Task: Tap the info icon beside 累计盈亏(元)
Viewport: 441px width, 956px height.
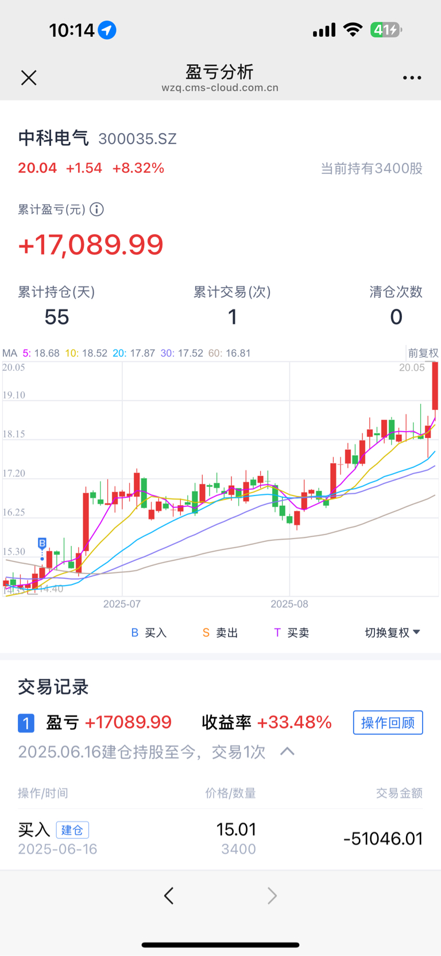Action: pos(96,210)
